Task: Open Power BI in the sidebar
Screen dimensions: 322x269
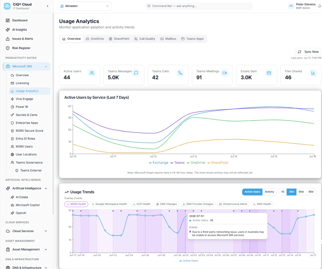Action: pyautogui.click(x=30, y=107)
